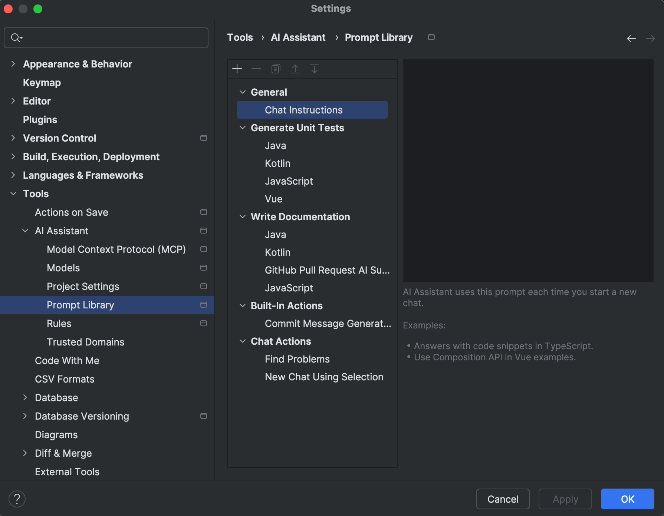
Task: Expand the Appearance & Behavior section
Action: click(x=13, y=64)
